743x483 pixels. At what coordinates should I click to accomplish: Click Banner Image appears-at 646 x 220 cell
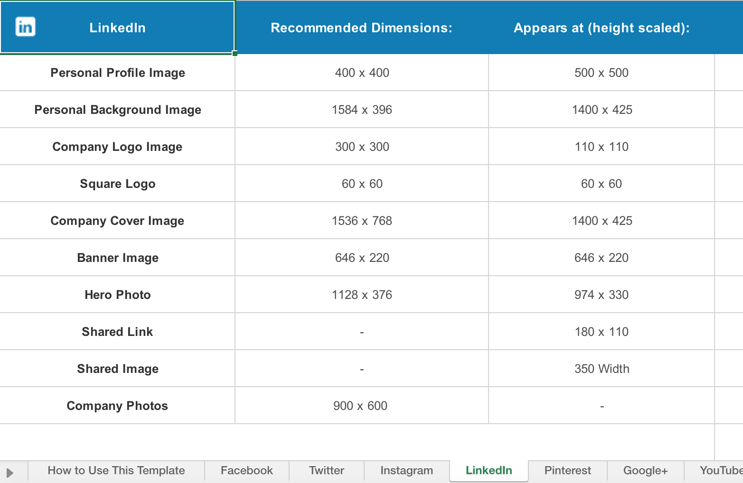tap(602, 258)
